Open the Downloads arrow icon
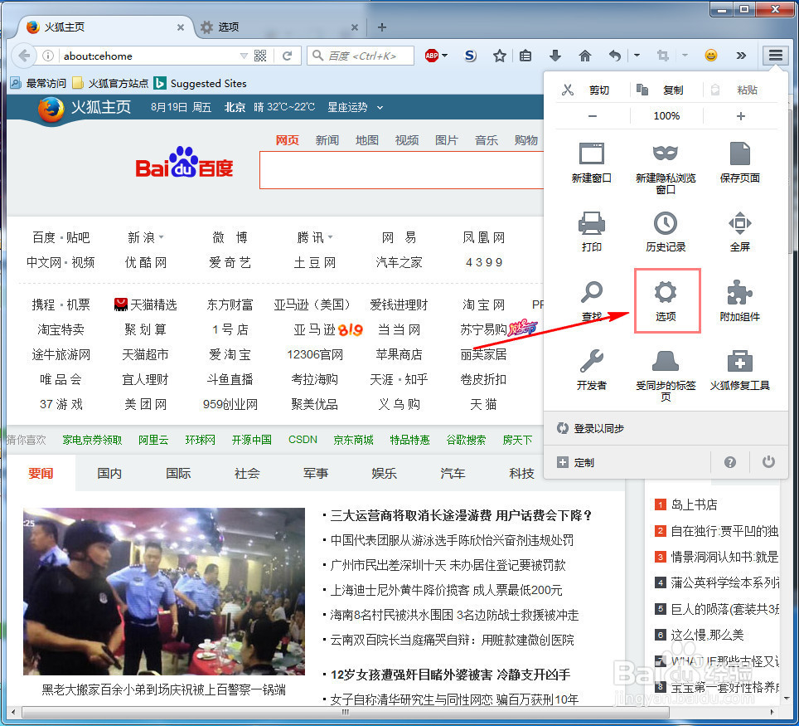This screenshot has height=726, width=799. 555,55
